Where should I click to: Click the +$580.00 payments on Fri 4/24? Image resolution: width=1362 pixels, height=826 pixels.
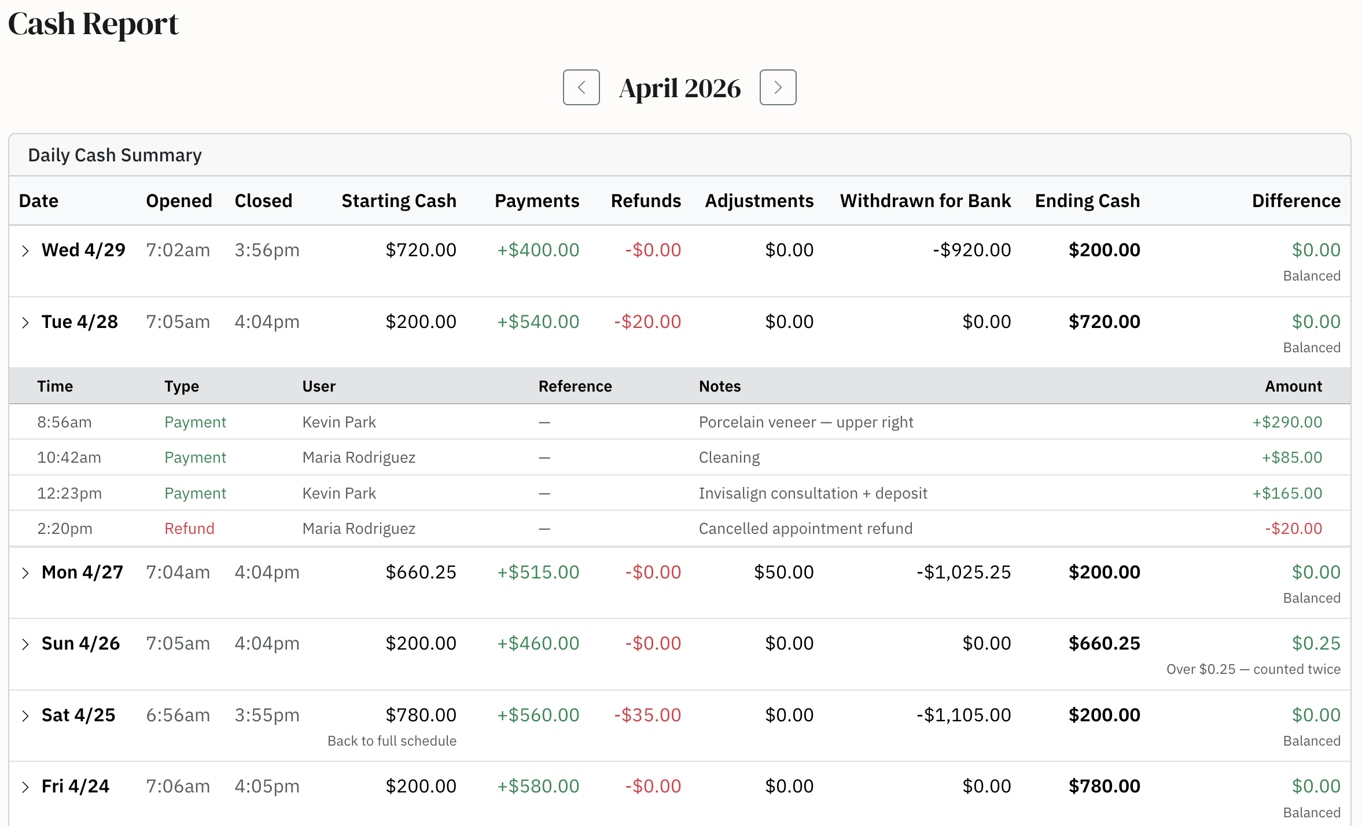(x=538, y=786)
